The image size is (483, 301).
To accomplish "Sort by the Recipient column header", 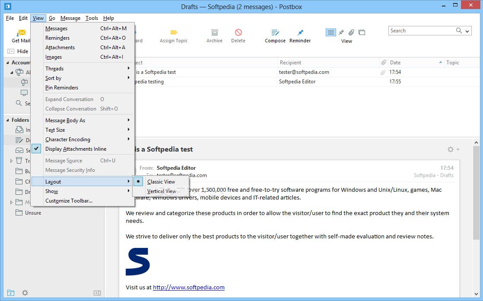I will tap(328, 63).
